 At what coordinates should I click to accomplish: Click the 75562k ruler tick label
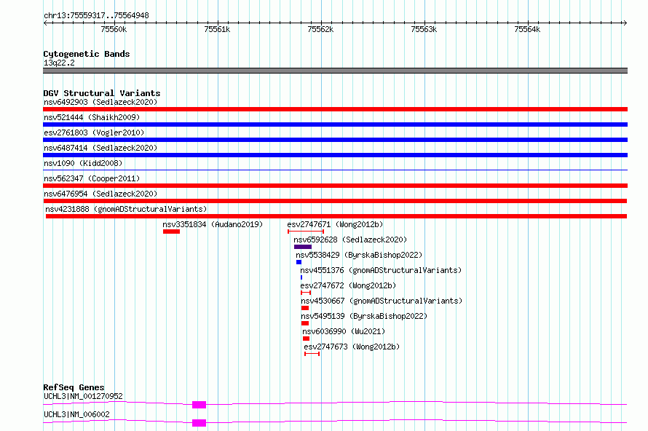point(320,29)
